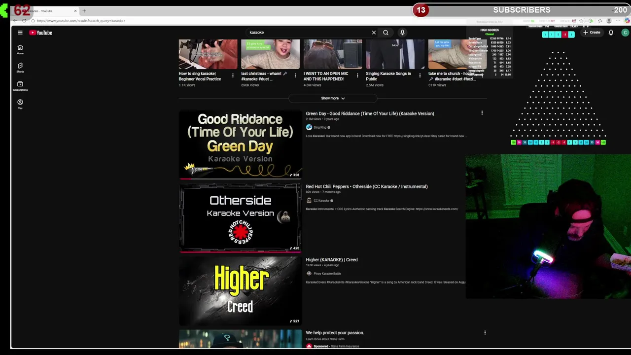The height and width of the screenshot is (355, 631).
Task: Expand shorts shelf with Show more
Action: [x=333, y=98]
